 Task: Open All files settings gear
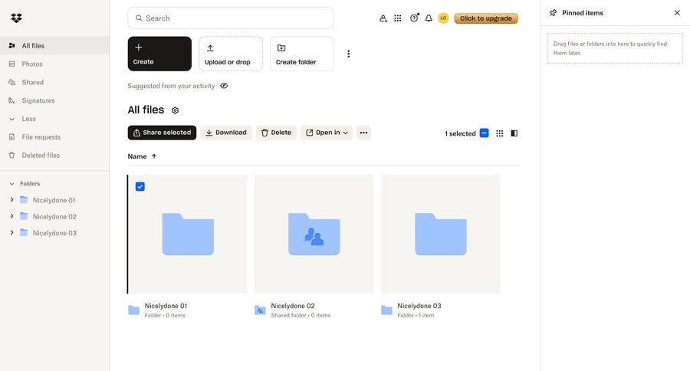[x=175, y=110]
